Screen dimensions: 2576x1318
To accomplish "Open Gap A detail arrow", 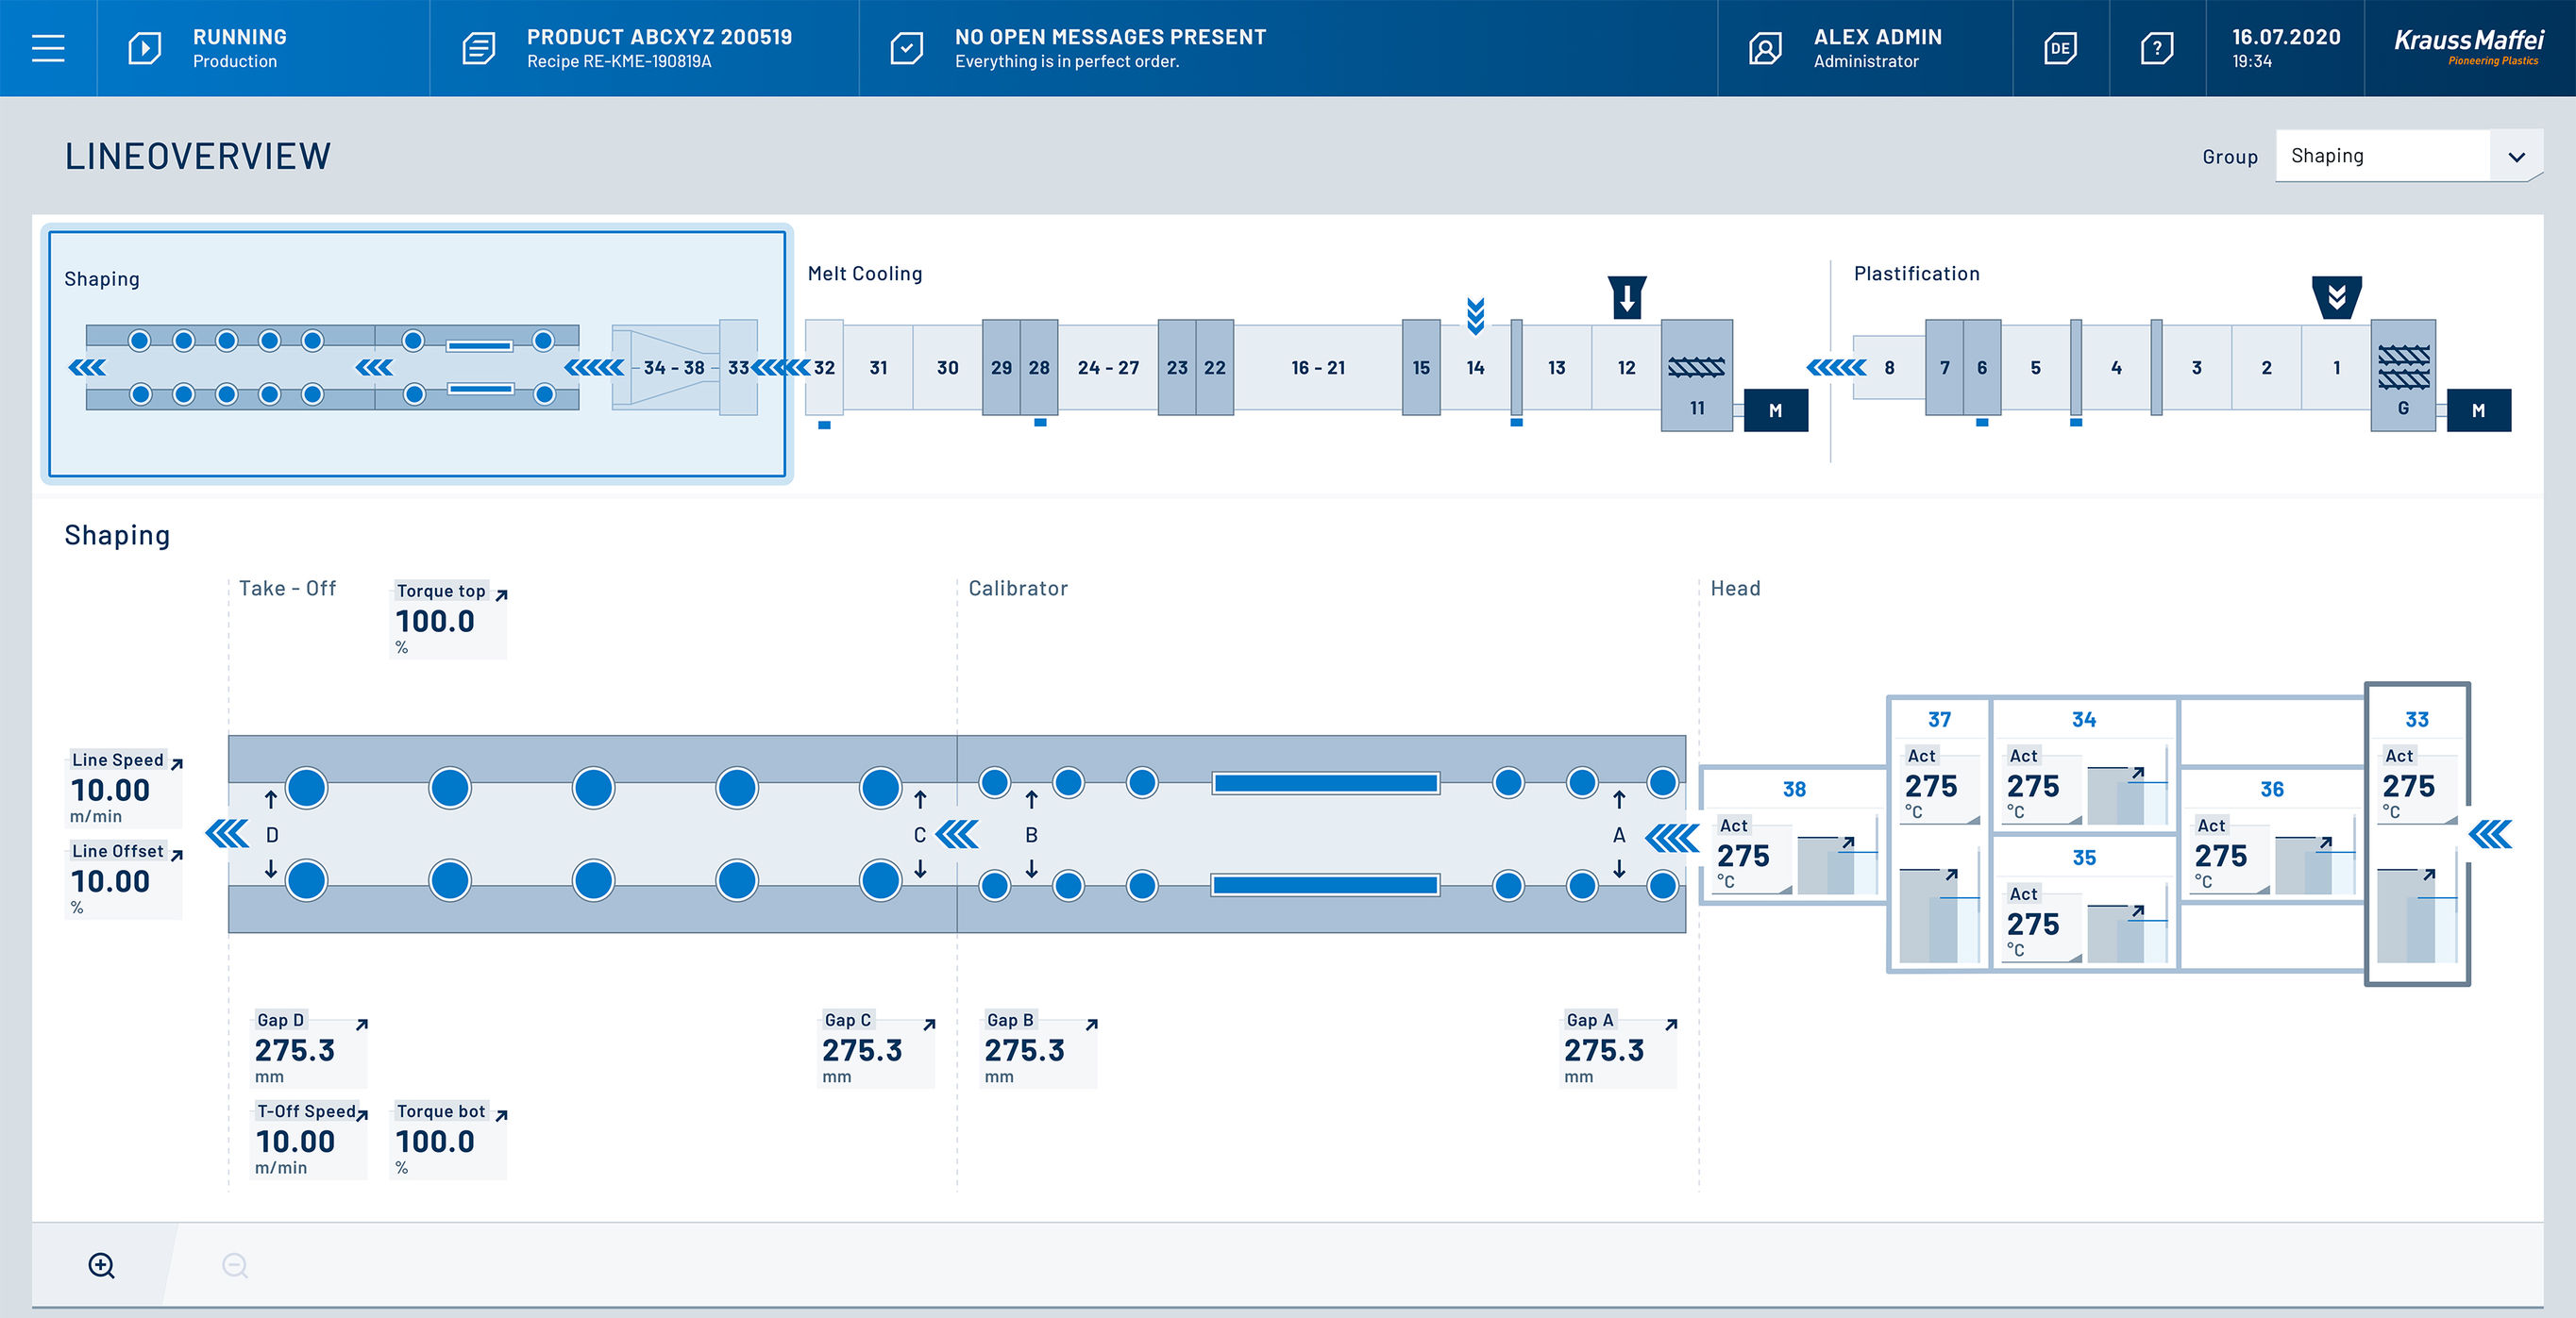I will point(1671,1025).
